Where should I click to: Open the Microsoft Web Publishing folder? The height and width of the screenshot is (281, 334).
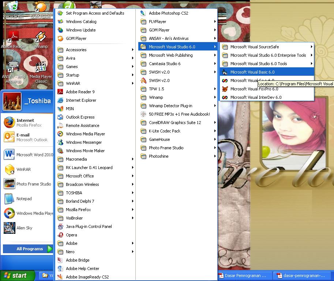click(178, 55)
